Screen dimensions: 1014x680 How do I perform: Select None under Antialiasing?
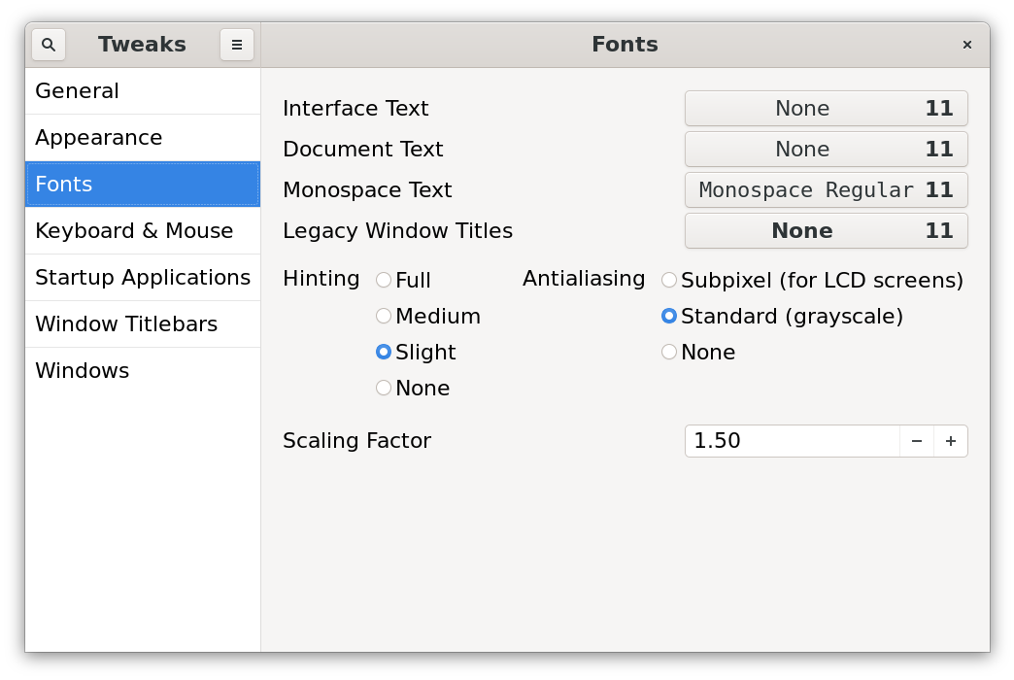point(669,352)
